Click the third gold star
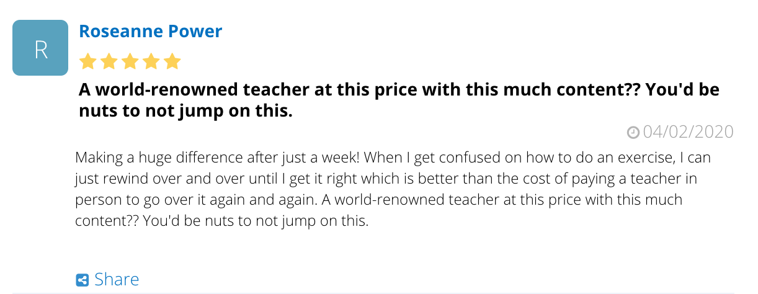This screenshot has height=294, width=758. (x=130, y=61)
